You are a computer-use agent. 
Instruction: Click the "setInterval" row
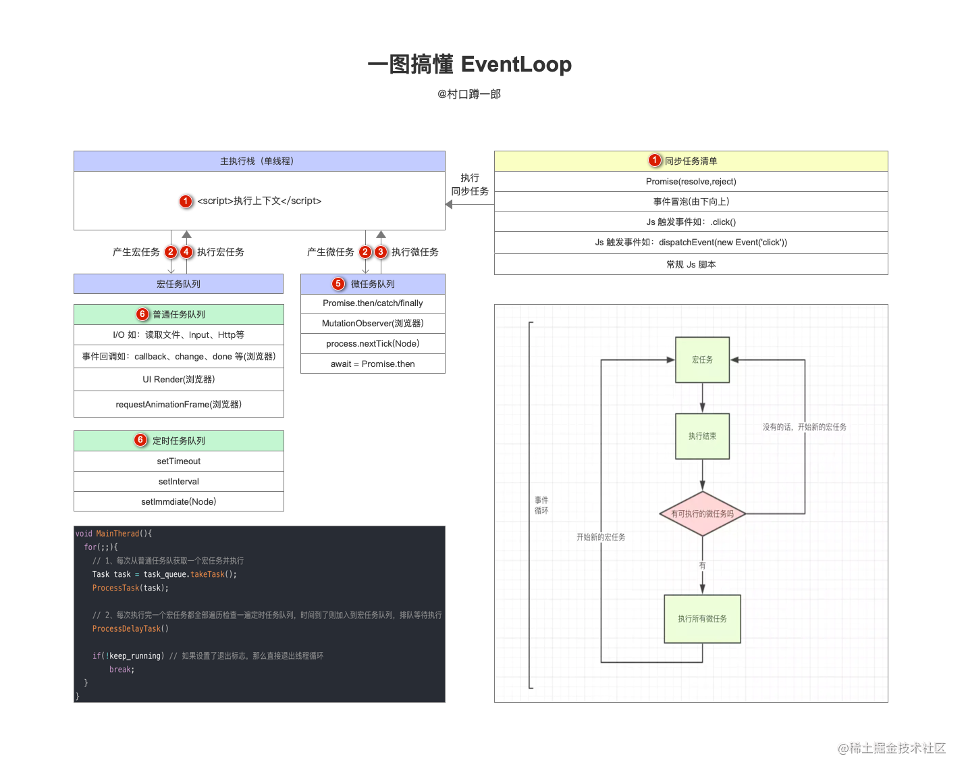[x=179, y=482]
